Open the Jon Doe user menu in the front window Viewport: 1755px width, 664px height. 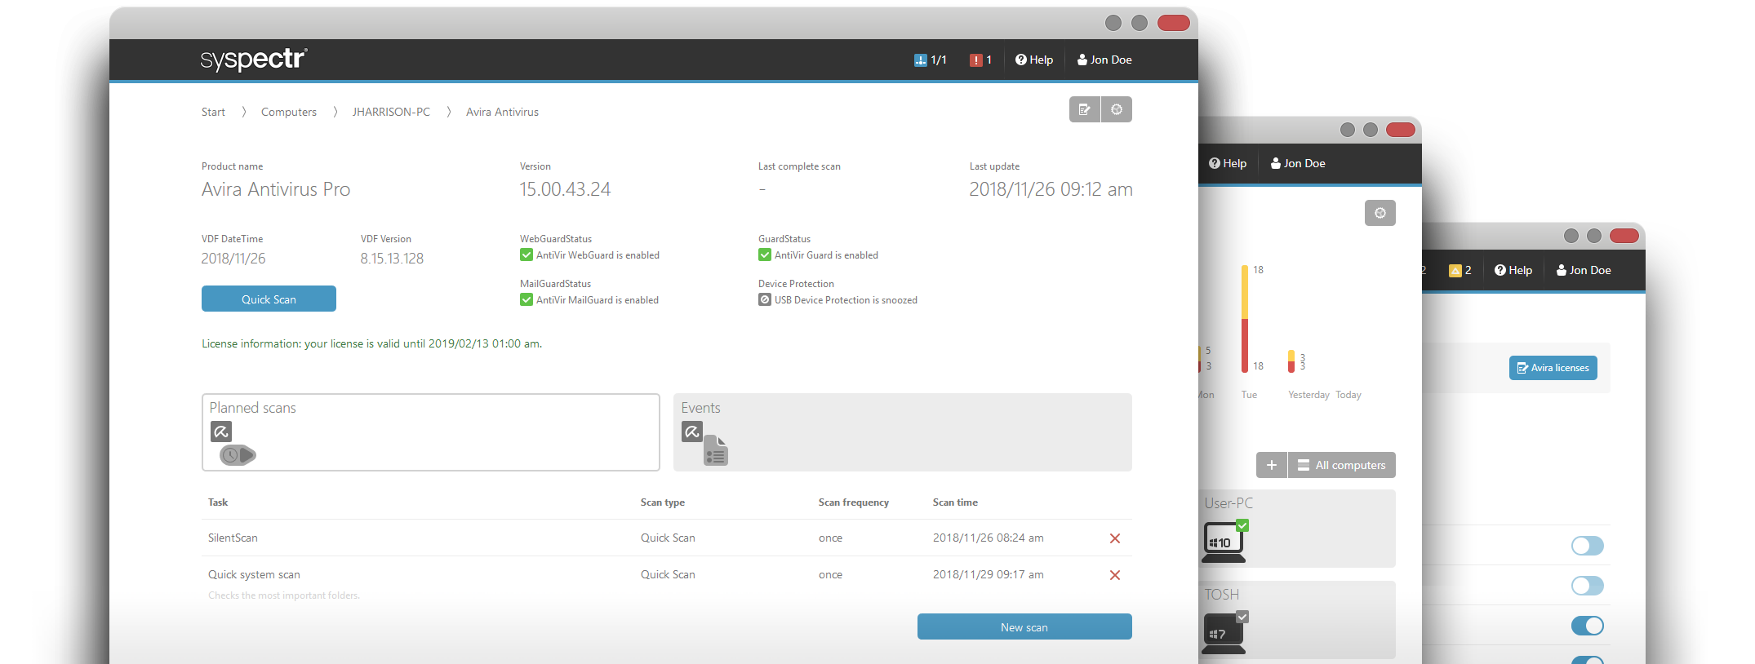tap(1104, 60)
